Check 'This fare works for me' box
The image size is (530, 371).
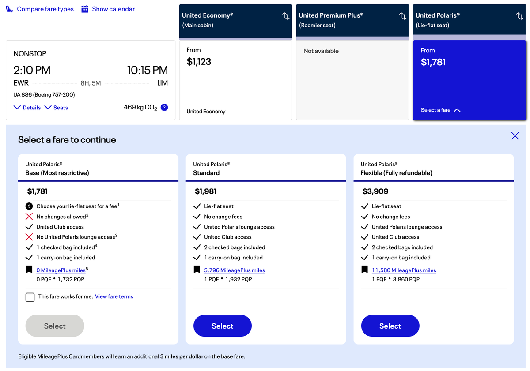click(x=30, y=297)
